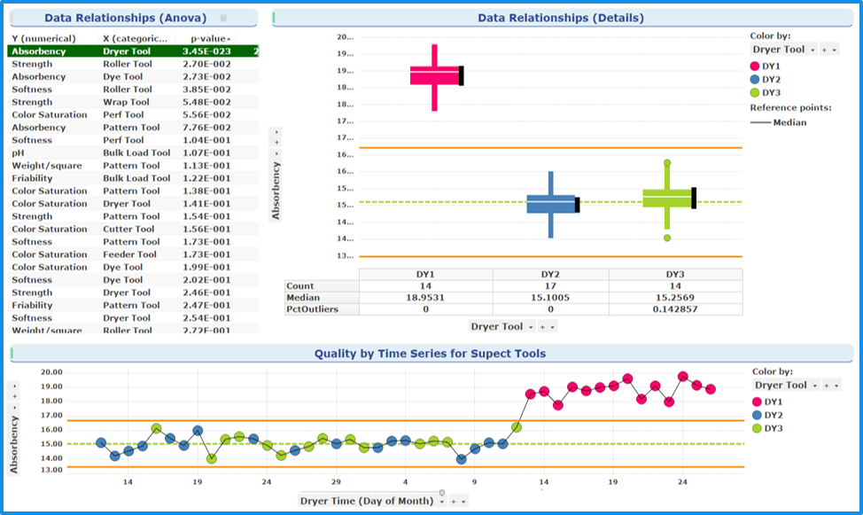863x515 pixels.
Task: Click green DY3 swatch in time series legend
Action: pyautogui.click(x=757, y=428)
